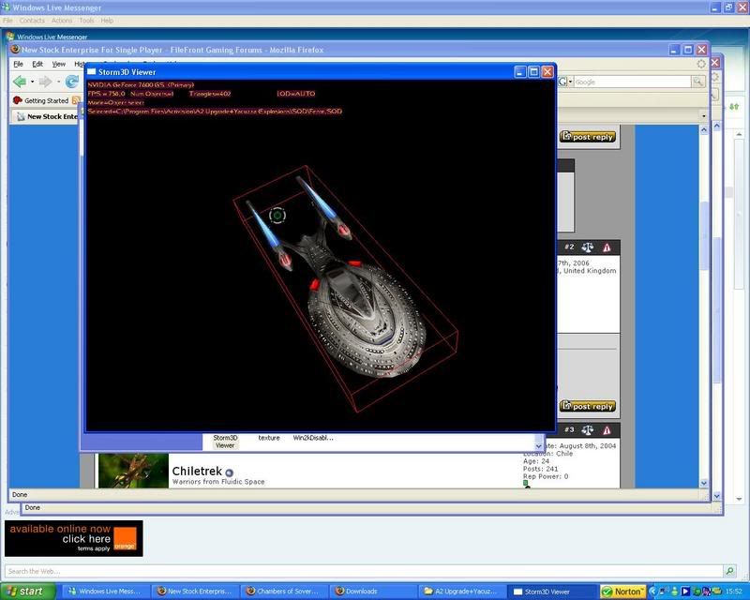
Task: Click the Firefox page scroll down arrow
Action: 704,483
